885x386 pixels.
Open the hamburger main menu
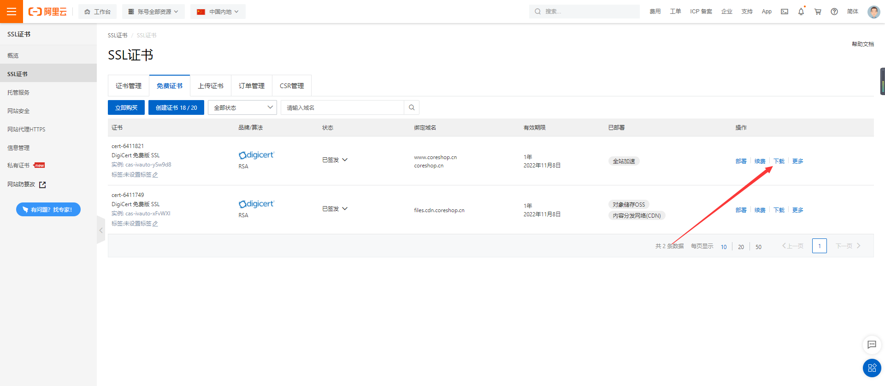[x=12, y=12]
